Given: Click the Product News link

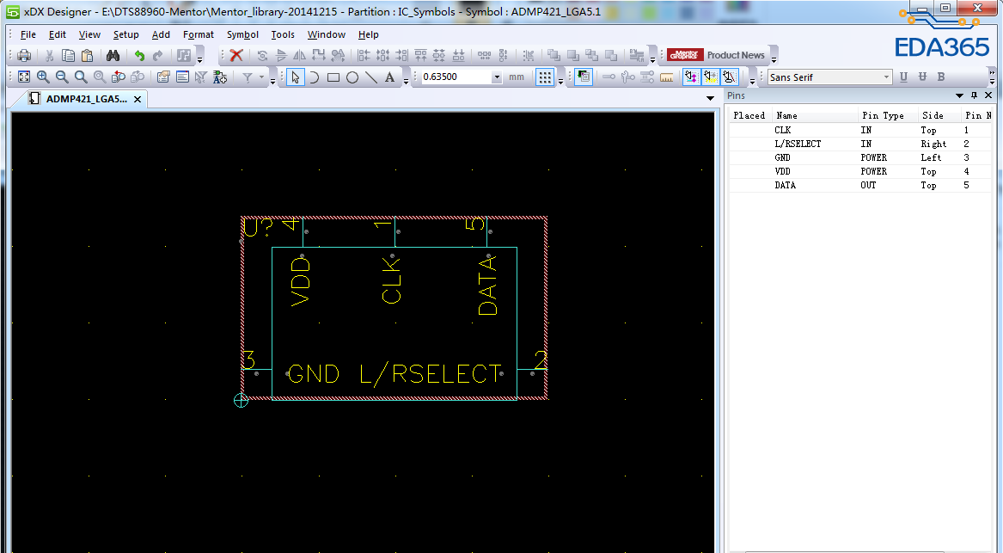Looking at the screenshot, I should 736,55.
